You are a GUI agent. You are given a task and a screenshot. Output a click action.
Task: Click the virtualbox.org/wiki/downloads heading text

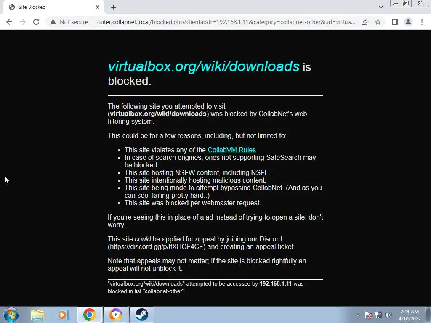[x=204, y=66]
